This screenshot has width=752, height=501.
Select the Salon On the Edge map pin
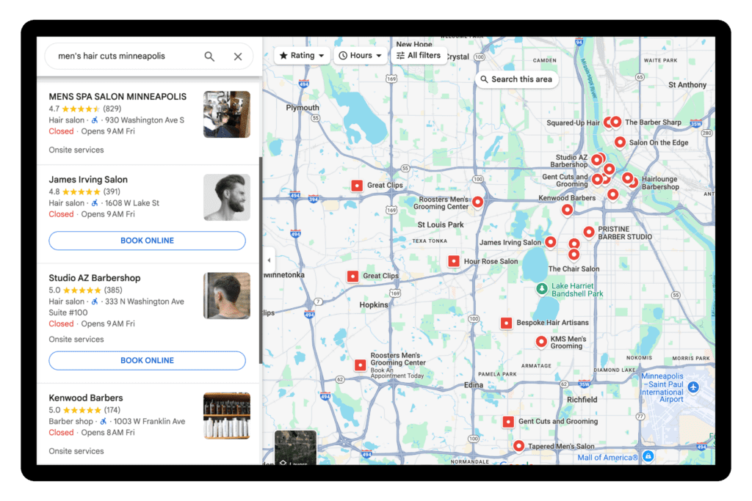click(x=620, y=142)
